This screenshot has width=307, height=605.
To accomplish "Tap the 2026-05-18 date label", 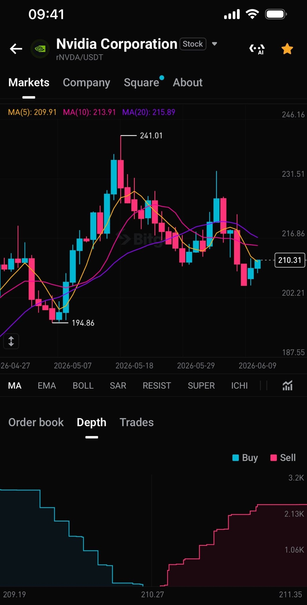I will [x=134, y=365].
